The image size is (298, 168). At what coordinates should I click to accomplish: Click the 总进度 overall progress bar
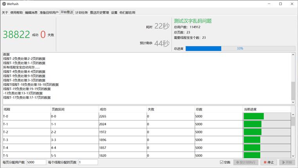click(x=240, y=49)
